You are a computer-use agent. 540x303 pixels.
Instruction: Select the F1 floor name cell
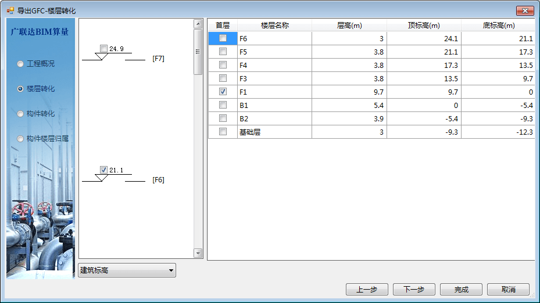(274, 92)
